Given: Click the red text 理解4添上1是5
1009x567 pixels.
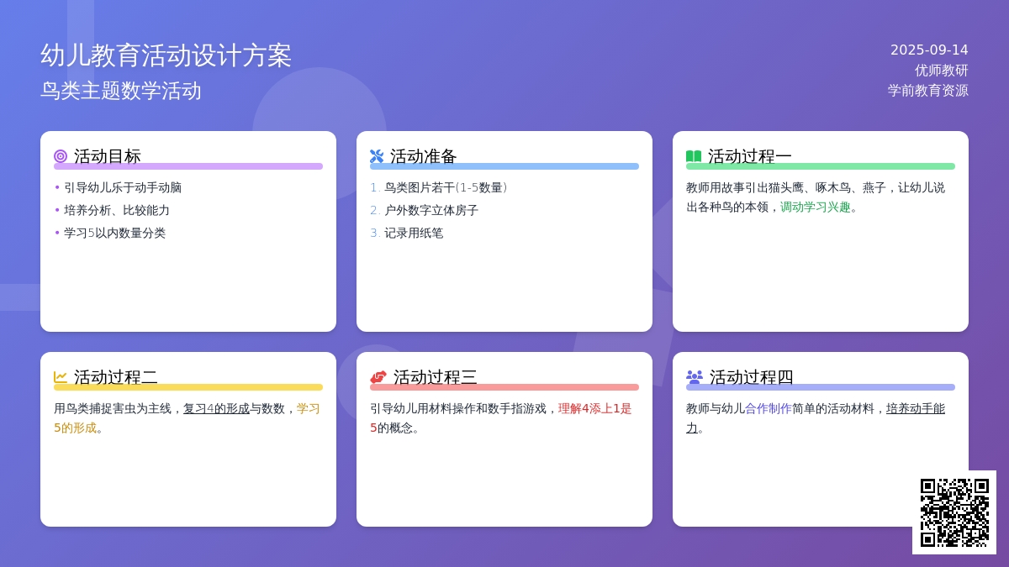Looking at the screenshot, I should (x=594, y=408).
